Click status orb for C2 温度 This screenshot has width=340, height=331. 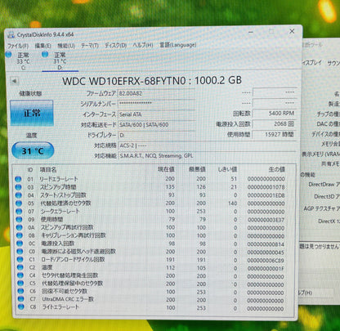point(20,267)
